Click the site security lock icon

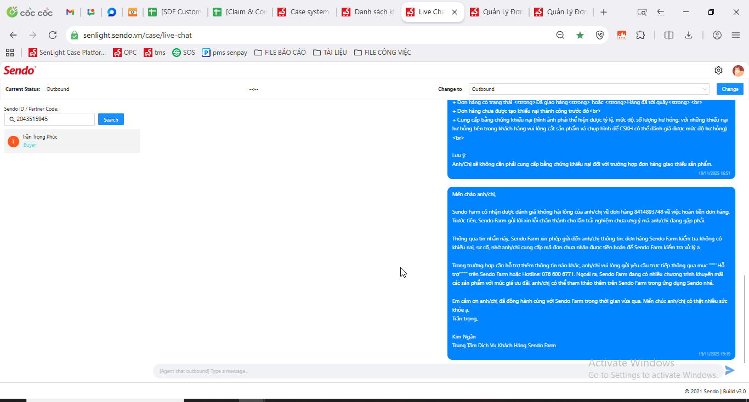click(75, 35)
